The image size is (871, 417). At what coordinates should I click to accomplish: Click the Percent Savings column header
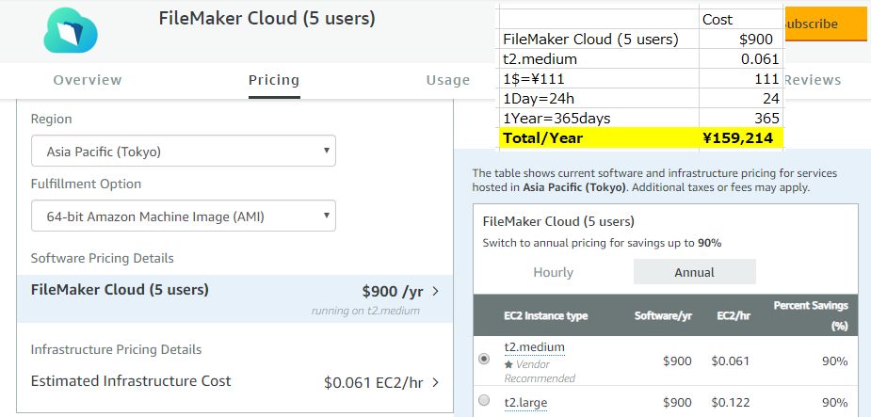(811, 314)
